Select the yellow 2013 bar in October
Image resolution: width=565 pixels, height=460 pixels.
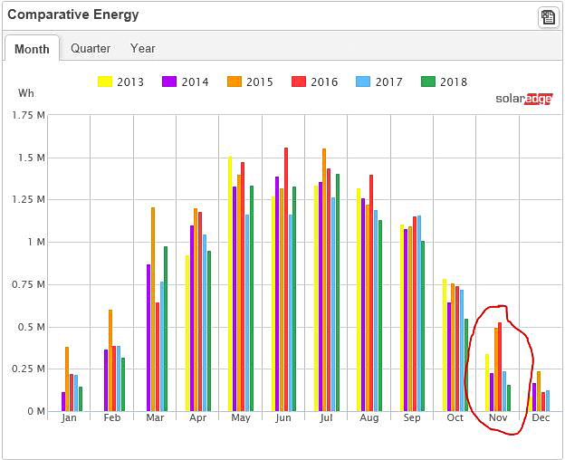445,345
